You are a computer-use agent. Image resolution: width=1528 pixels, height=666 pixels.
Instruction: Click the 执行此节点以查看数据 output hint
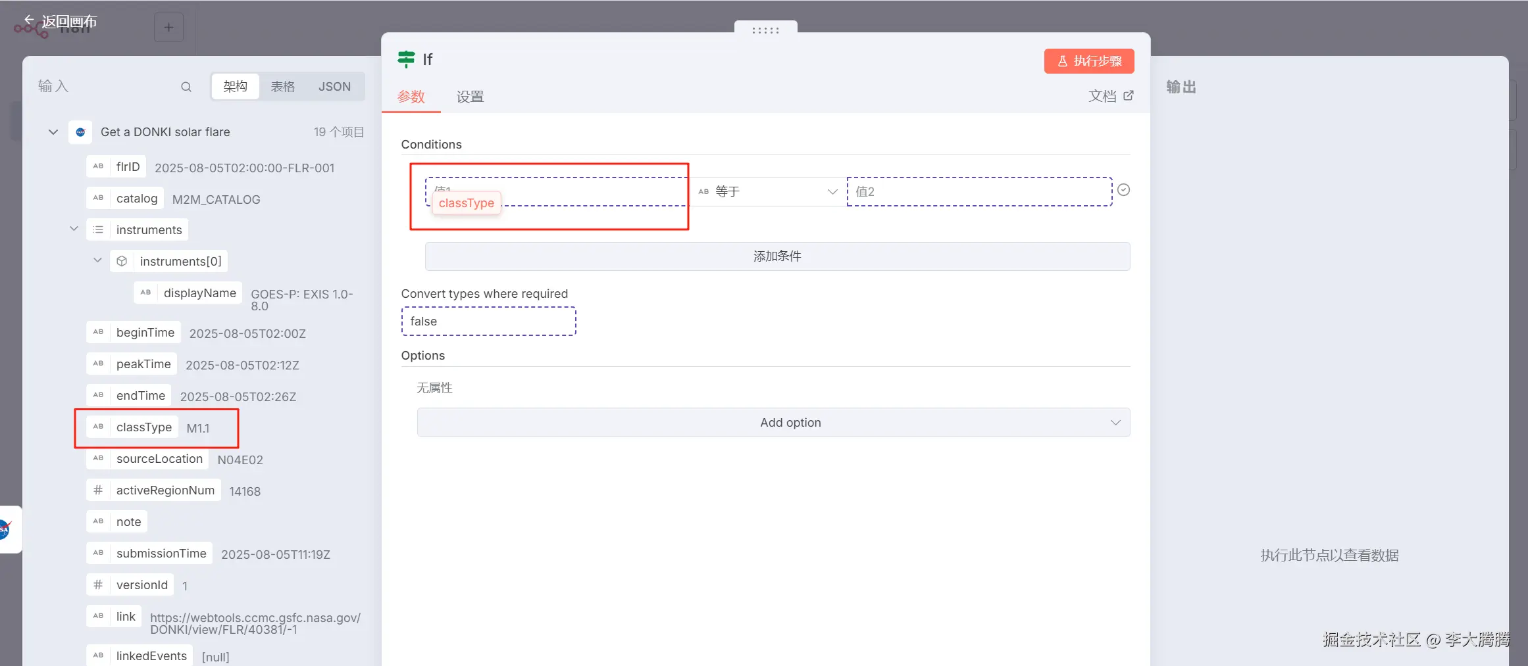[1329, 556]
